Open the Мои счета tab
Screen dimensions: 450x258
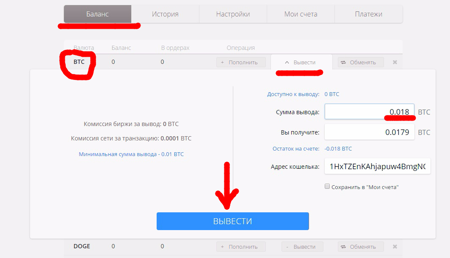pyautogui.click(x=301, y=14)
